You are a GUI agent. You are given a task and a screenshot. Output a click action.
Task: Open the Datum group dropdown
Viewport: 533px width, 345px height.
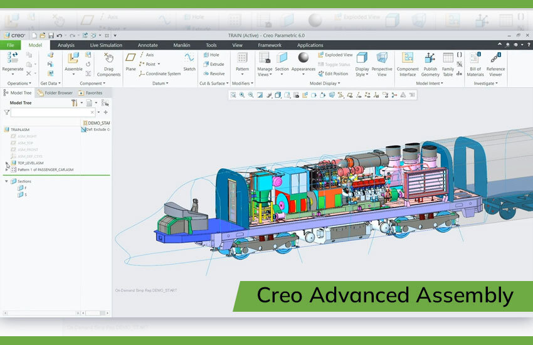coord(160,83)
